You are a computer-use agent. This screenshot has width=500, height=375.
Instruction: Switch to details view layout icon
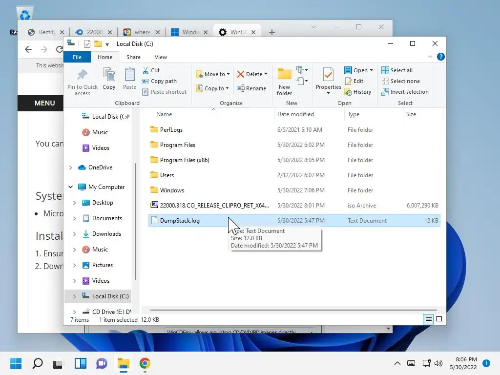(x=429, y=319)
